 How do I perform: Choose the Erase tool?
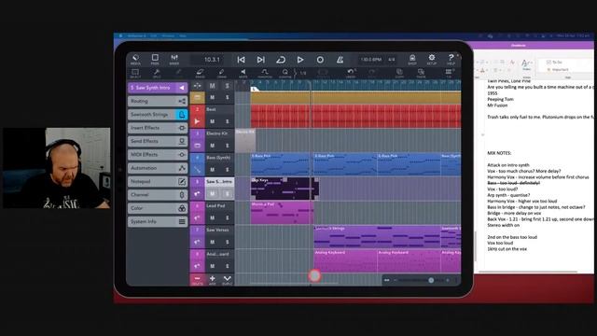200,74
